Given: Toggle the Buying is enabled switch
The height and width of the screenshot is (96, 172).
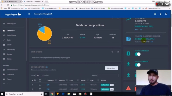Looking at the screenshot, I should [138, 65].
